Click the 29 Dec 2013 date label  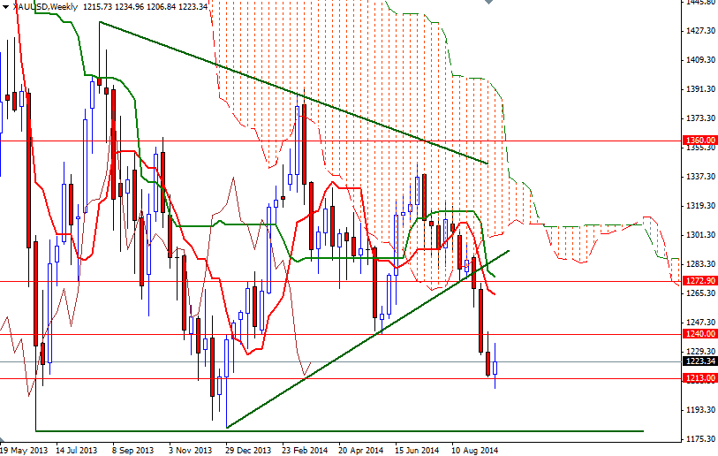click(x=248, y=451)
